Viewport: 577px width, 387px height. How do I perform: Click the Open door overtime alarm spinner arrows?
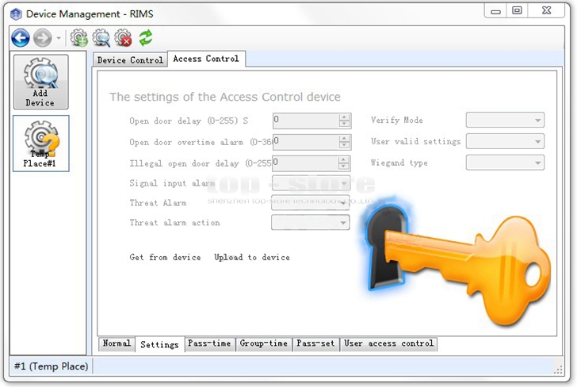click(x=344, y=142)
